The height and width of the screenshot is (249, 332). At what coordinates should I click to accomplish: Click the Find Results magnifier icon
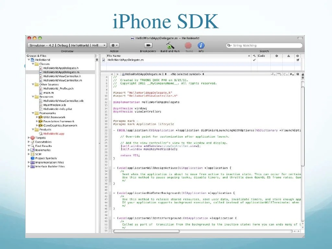(x=32, y=146)
